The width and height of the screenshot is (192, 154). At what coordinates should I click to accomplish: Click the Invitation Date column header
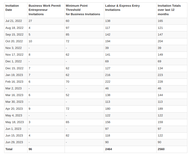(x=12, y=8)
